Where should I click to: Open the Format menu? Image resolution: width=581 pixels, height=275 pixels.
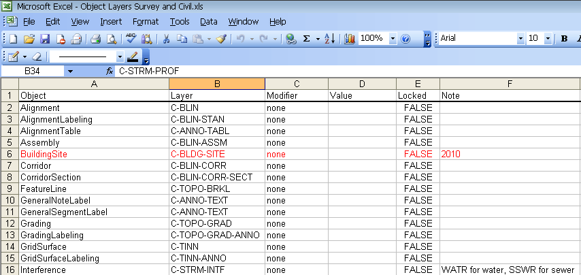pos(146,22)
